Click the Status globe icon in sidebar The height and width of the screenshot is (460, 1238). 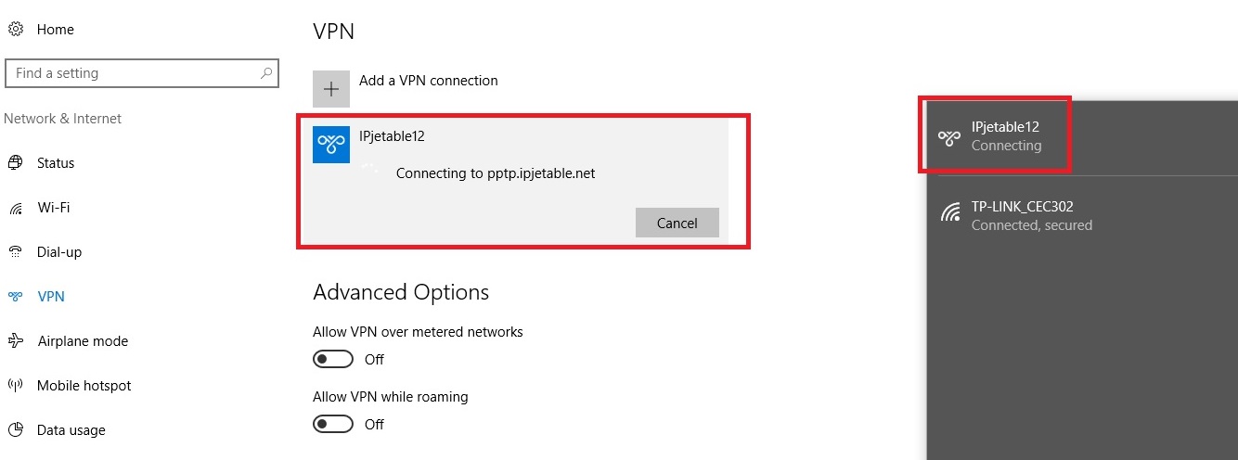click(x=15, y=163)
